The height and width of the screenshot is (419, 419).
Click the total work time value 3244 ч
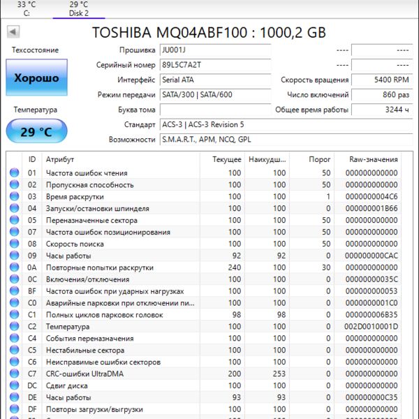[x=382, y=110]
